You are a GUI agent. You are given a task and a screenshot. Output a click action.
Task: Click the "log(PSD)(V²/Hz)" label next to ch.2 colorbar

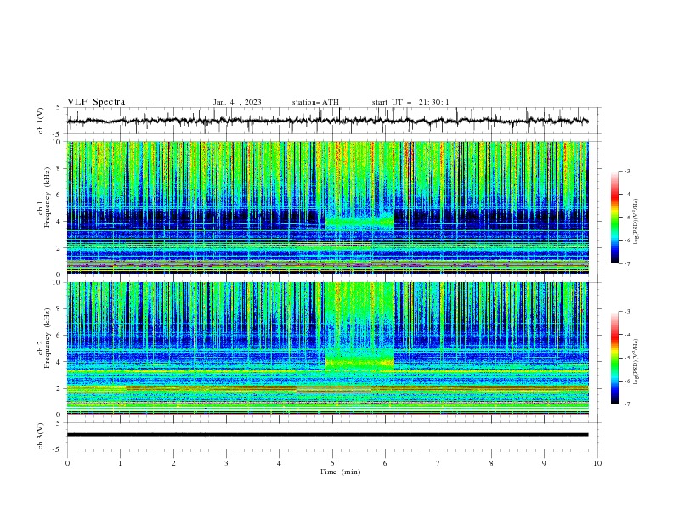[636, 362]
